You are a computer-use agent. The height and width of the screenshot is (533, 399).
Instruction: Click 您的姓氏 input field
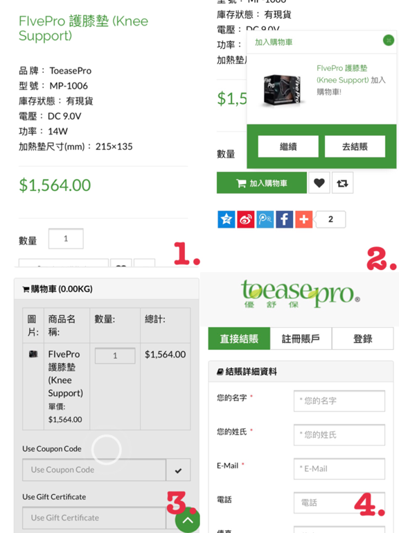coord(339,434)
